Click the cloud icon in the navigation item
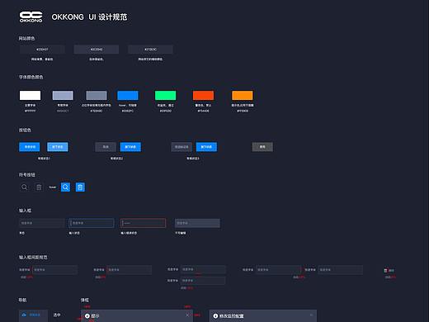Image resolution: width=429 pixels, height=322 pixels. point(24,315)
